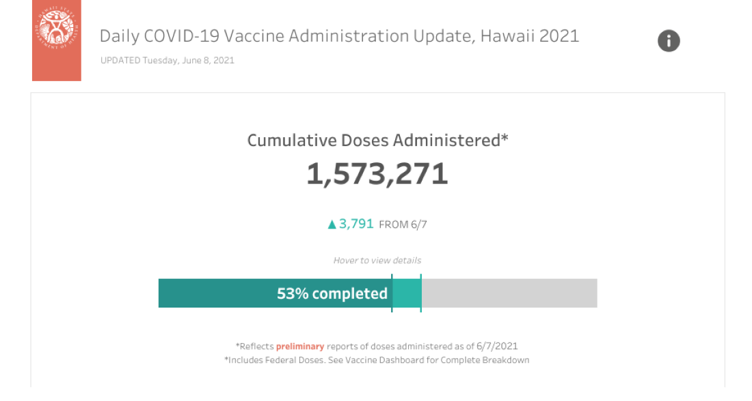Click the dashboard title text
Image resolution: width=752 pixels, height=401 pixels.
[x=340, y=36]
